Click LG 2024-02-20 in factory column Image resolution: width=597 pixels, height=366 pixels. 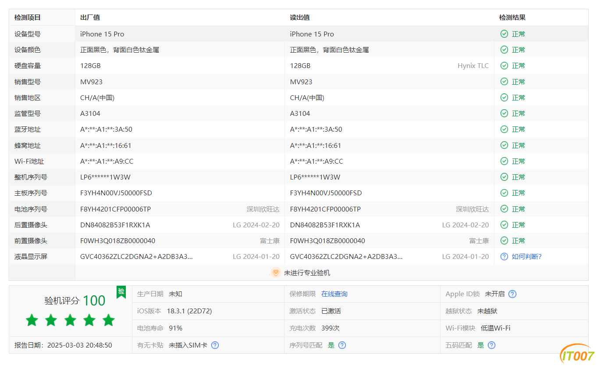pyautogui.click(x=256, y=225)
